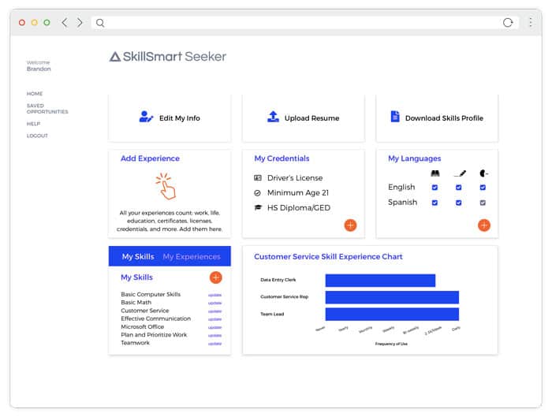Click the Welcome Brandon text
Screen dimensions: 552x417
(39, 65)
